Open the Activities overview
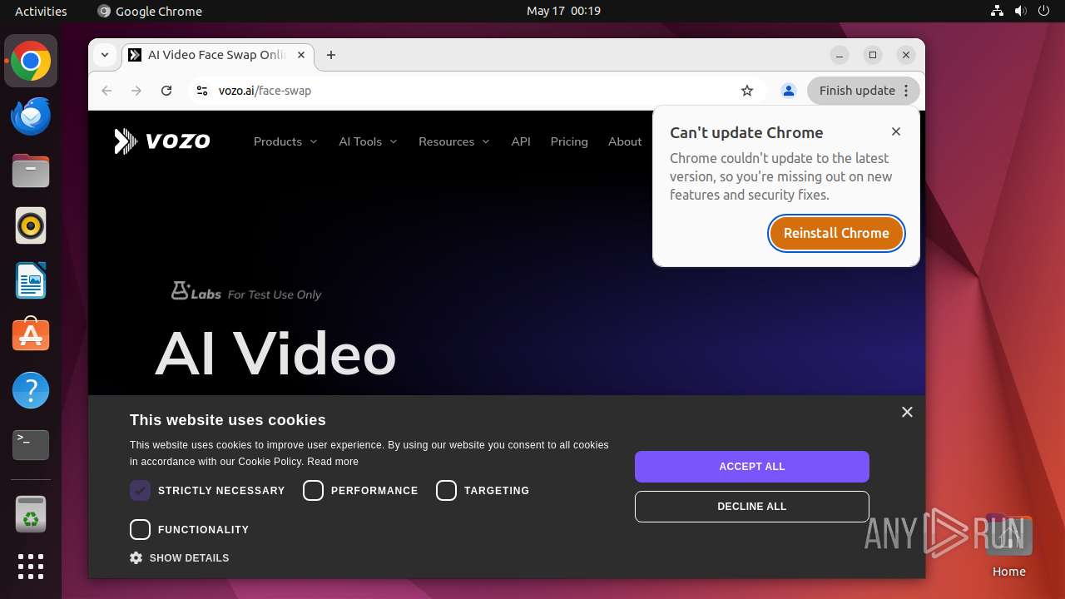 click(x=41, y=11)
